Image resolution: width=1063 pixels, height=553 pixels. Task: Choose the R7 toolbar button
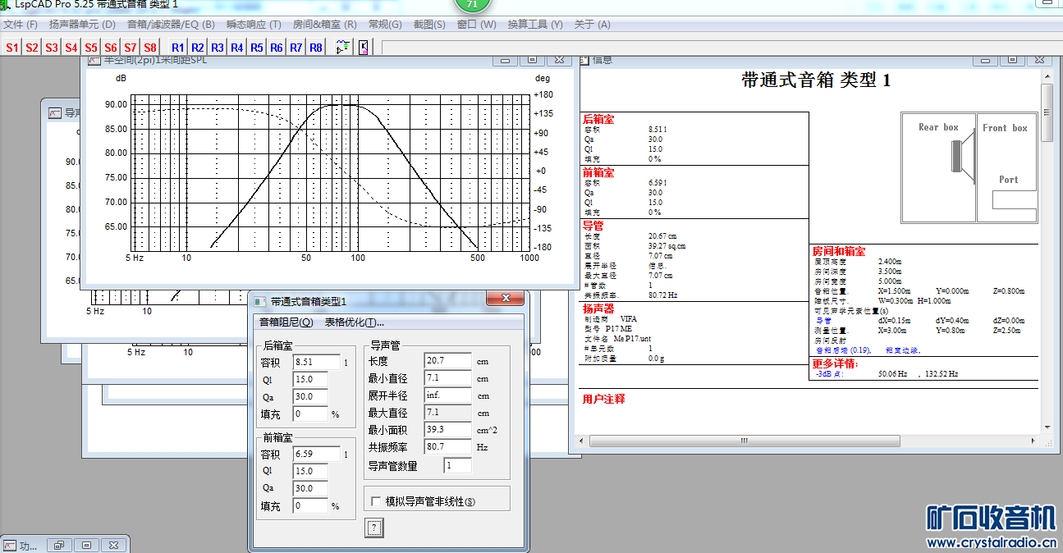[296, 48]
